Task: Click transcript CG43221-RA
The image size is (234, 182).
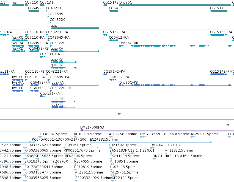Action: pos(47,35)
